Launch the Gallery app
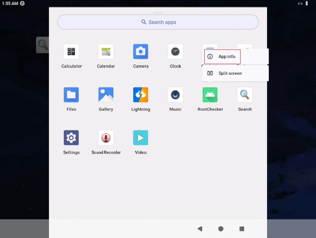Image resolution: width=316 pixels, height=238 pixels. tap(106, 95)
